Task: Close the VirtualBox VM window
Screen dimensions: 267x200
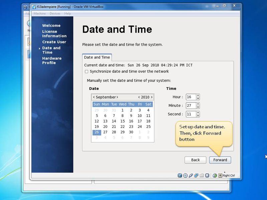Action: [x=234, y=6]
